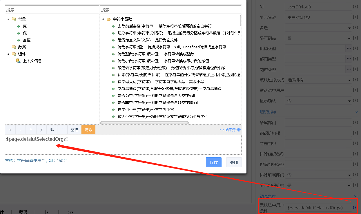
Task: Select the 真 constant item
Action: point(25,26)
